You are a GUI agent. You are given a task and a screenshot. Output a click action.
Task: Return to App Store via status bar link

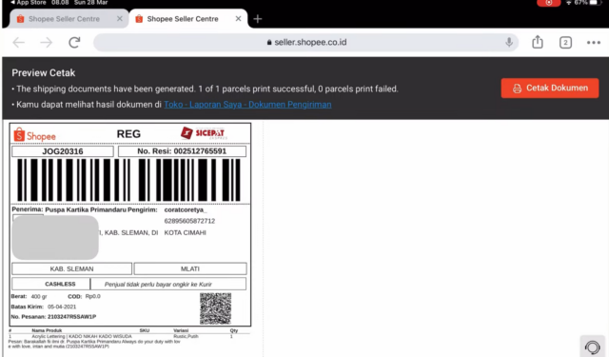click(28, 3)
